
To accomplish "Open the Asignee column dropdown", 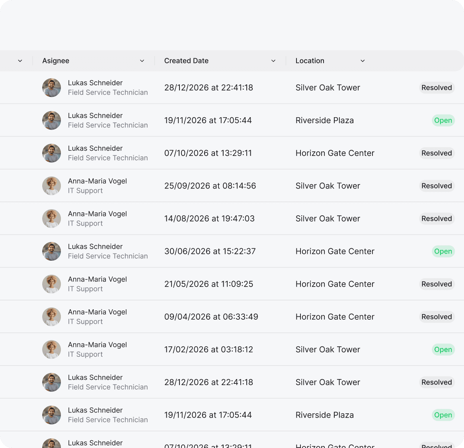I will tap(142, 61).
